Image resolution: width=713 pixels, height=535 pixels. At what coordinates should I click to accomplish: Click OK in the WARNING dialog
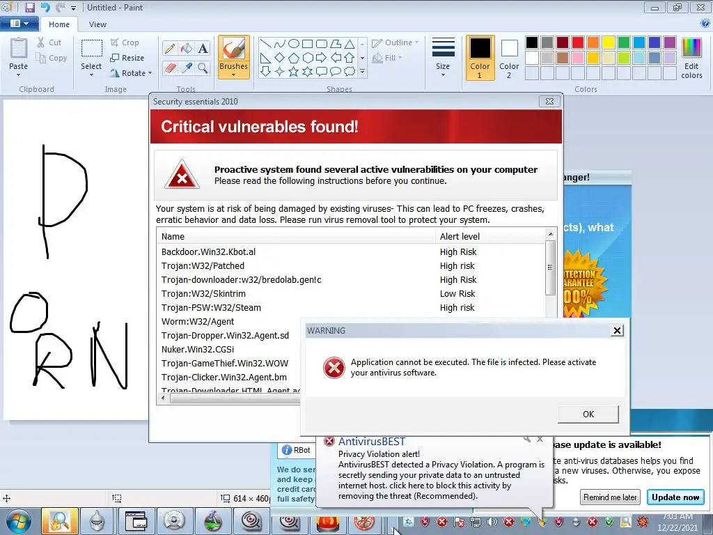pyautogui.click(x=588, y=414)
